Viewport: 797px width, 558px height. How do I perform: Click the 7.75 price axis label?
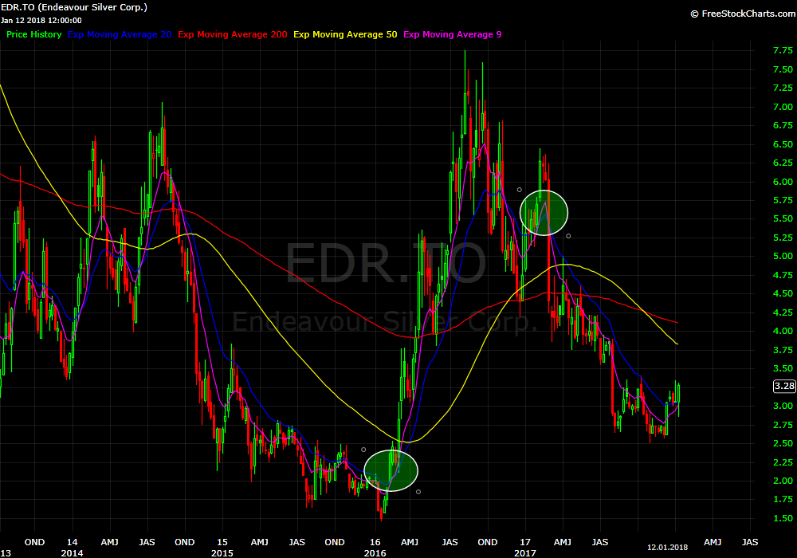pos(783,50)
